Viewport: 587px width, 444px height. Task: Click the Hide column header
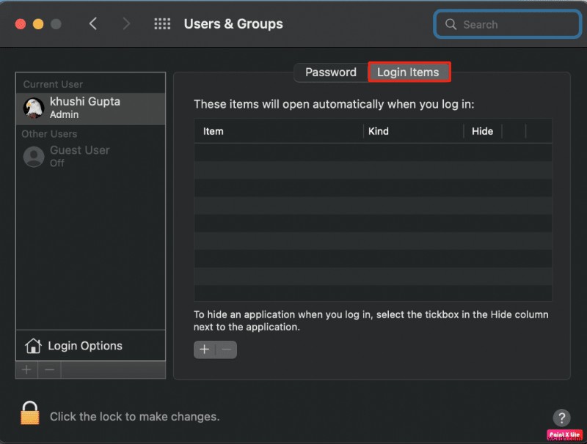(483, 131)
